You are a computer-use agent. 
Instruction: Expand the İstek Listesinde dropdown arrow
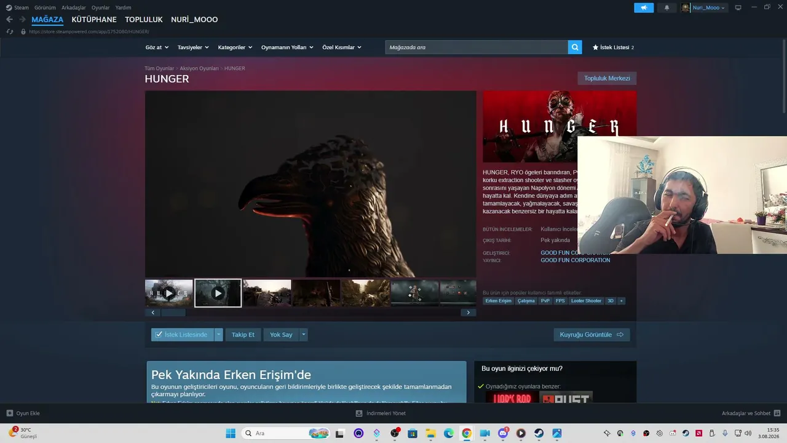(218, 335)
